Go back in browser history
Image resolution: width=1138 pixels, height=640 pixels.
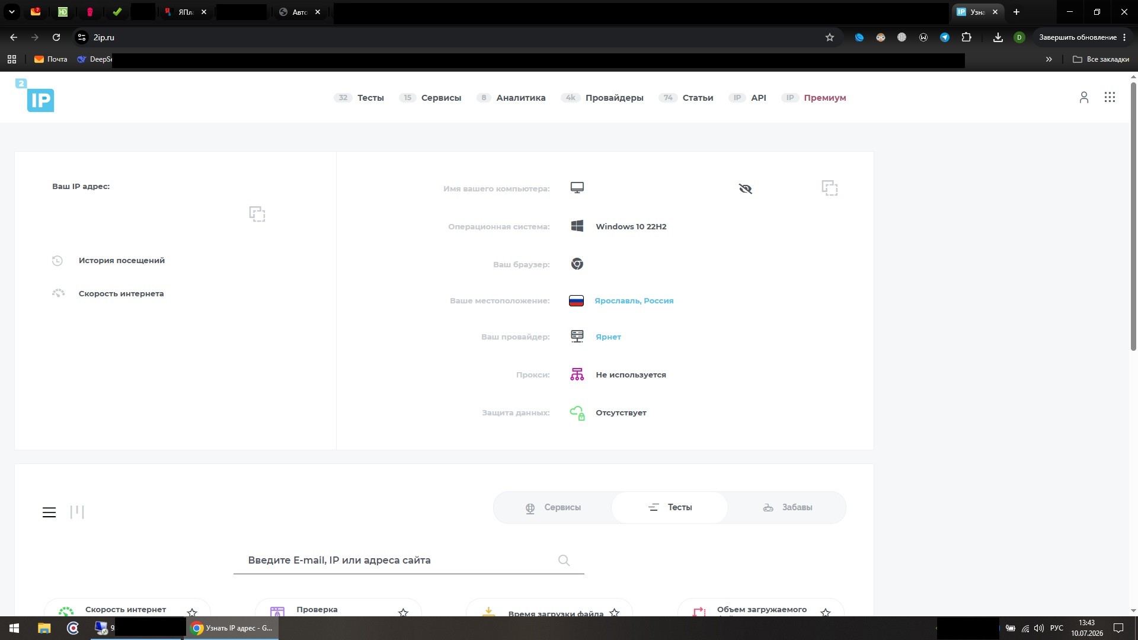[14, 37]
